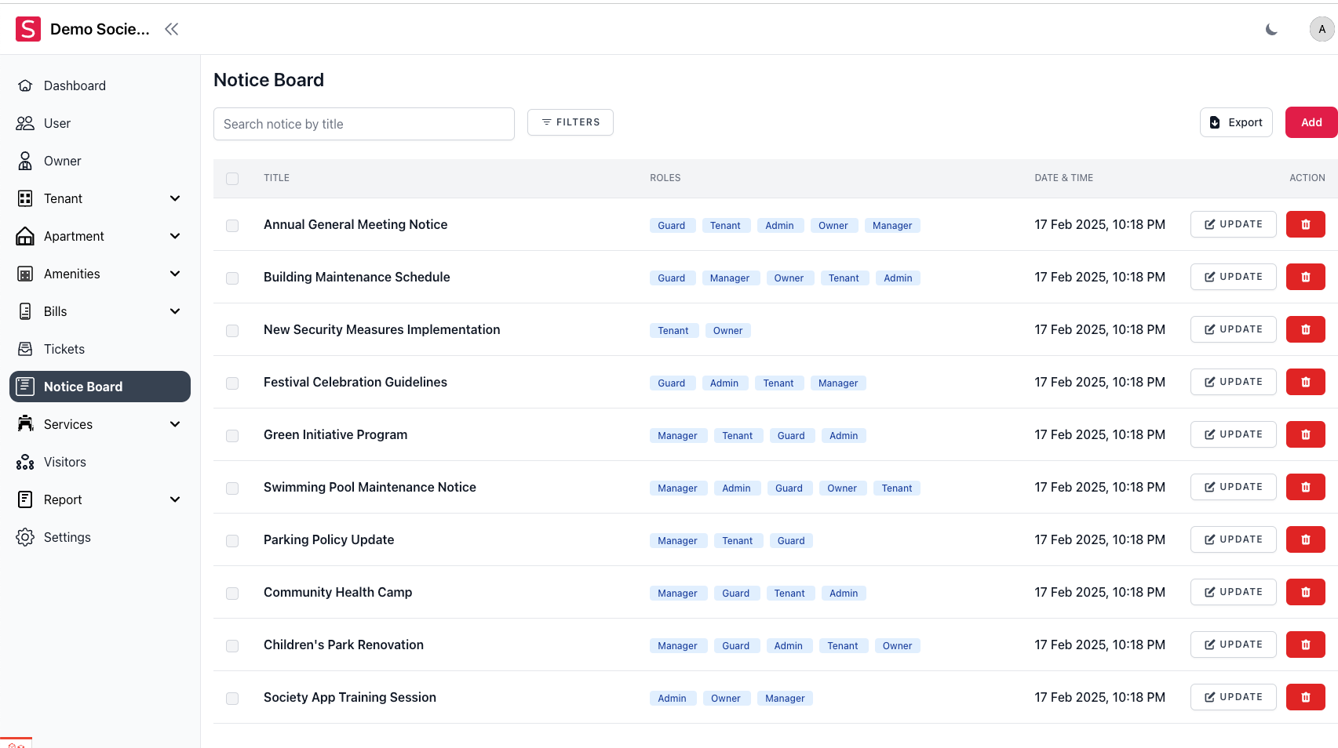1338x748 pixels.
Task: Open the Filters dropdown
Action: tap(571, 122)
